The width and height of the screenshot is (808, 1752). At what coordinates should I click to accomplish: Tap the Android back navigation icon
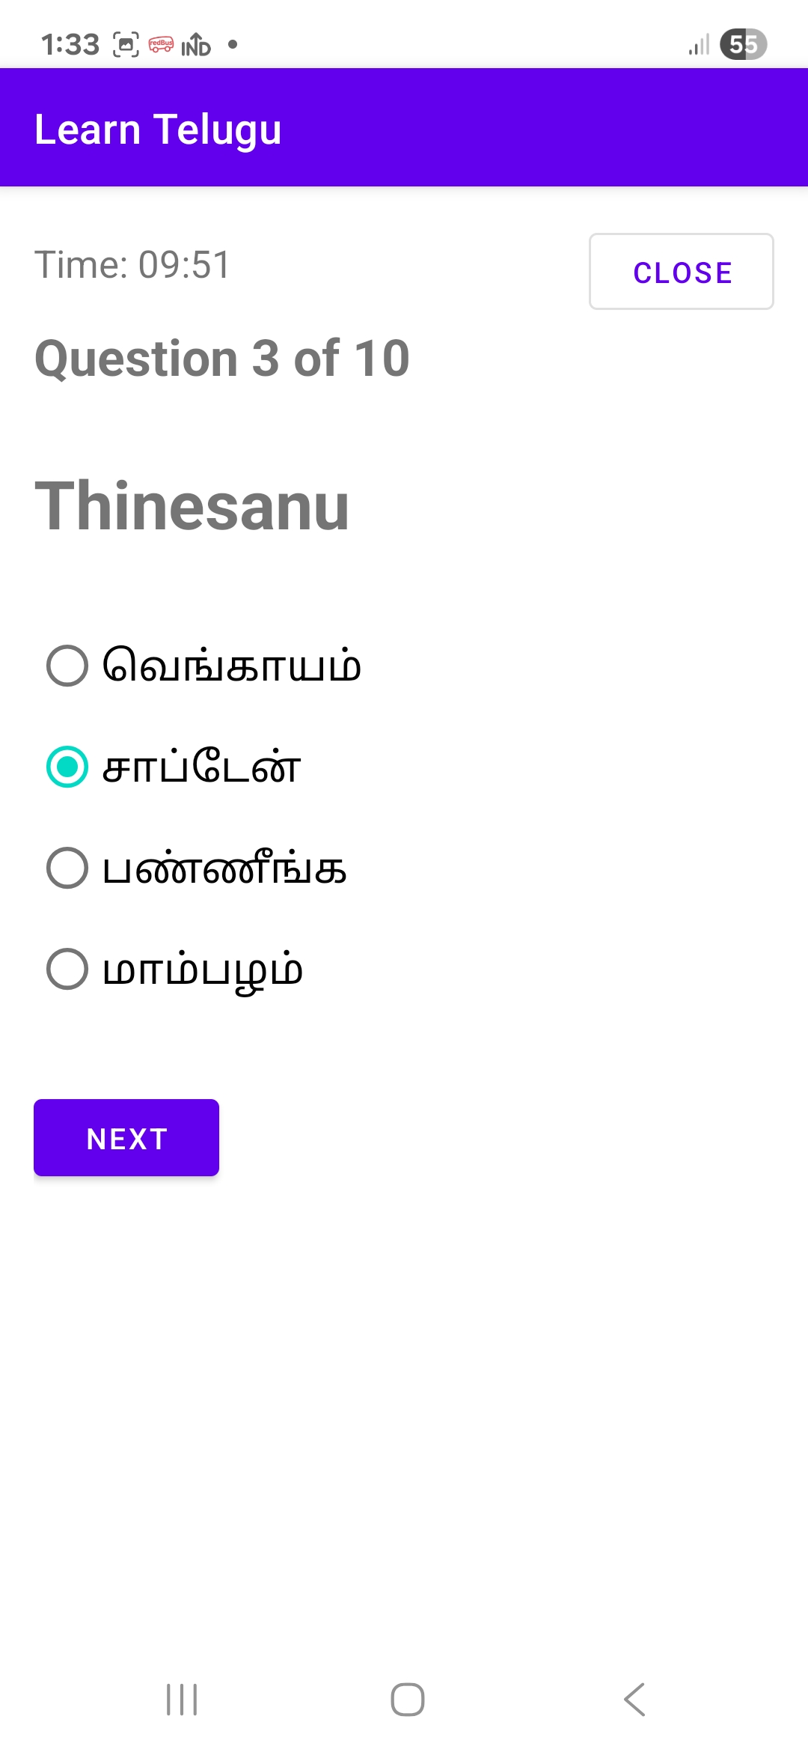tap(634, 1699)
